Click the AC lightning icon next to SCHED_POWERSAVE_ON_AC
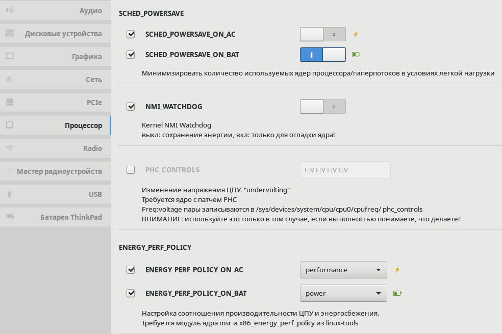502x334 pixels. click(356, 34)
